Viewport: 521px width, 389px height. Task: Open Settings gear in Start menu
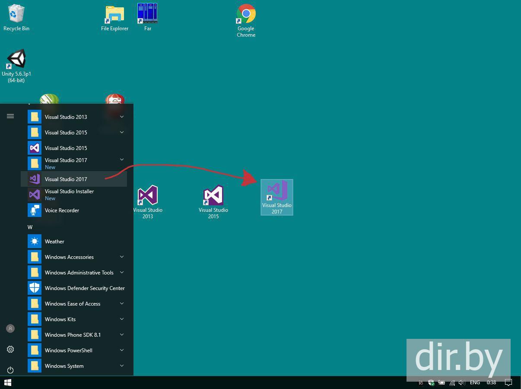tap(10, 349)
